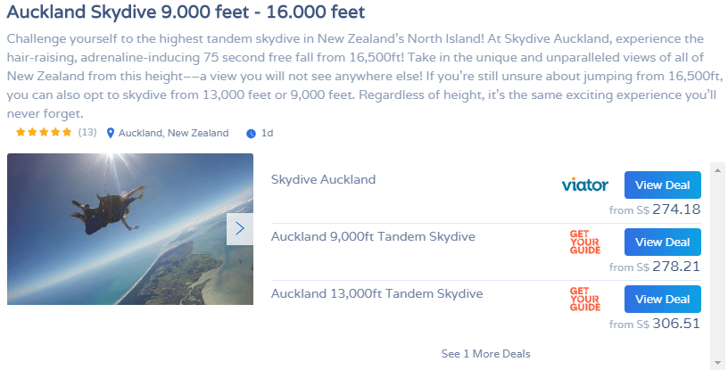This screenshot has height=370, width=728.
Task: Click the next image arrow on photo
Action: pyautogui.click(x=240, y=229)
